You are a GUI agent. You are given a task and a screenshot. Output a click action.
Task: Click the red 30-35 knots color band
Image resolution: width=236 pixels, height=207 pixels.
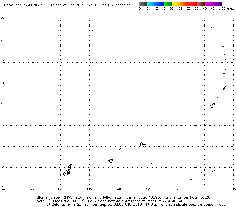[193, 4]
